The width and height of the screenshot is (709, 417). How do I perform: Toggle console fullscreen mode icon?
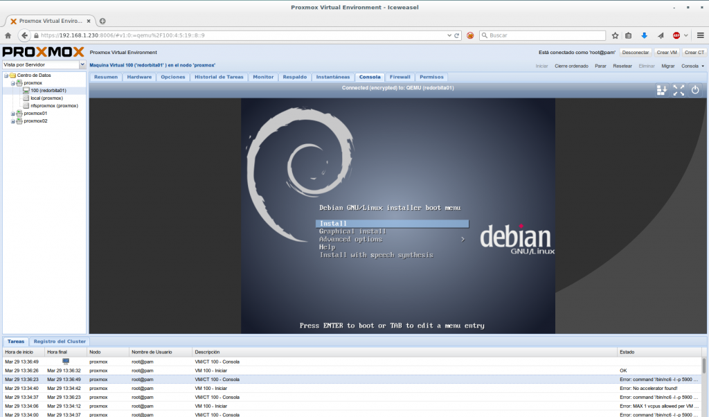coord(679,89)
